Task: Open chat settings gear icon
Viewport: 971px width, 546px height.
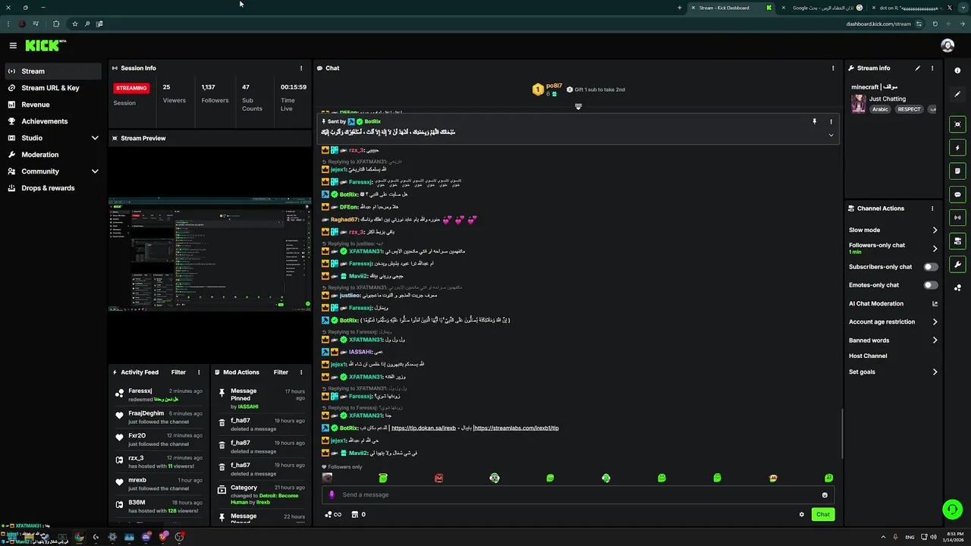Action: pos(801,514)
